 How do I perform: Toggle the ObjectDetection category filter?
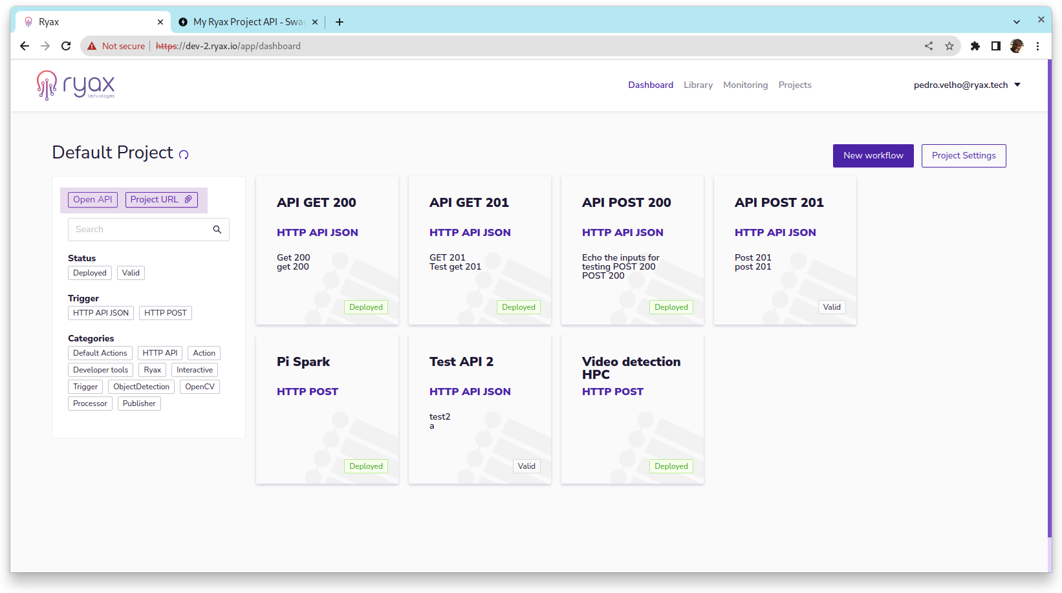(x=141, y=387)
